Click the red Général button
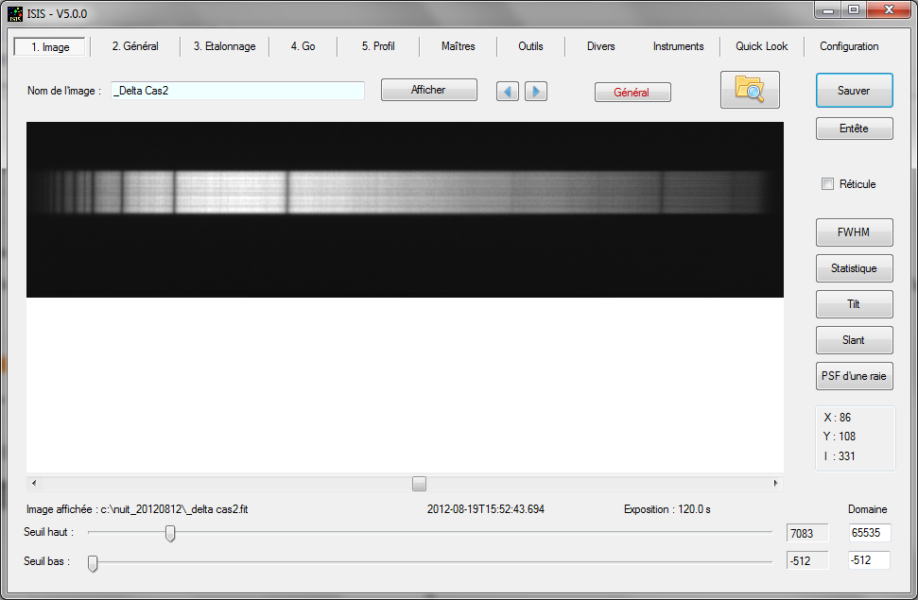Viewport: 918px width, 600px height. coord(632,92)
